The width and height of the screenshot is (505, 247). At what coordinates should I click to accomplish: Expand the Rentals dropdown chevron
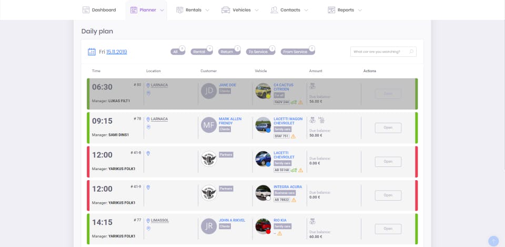[207, 11]
